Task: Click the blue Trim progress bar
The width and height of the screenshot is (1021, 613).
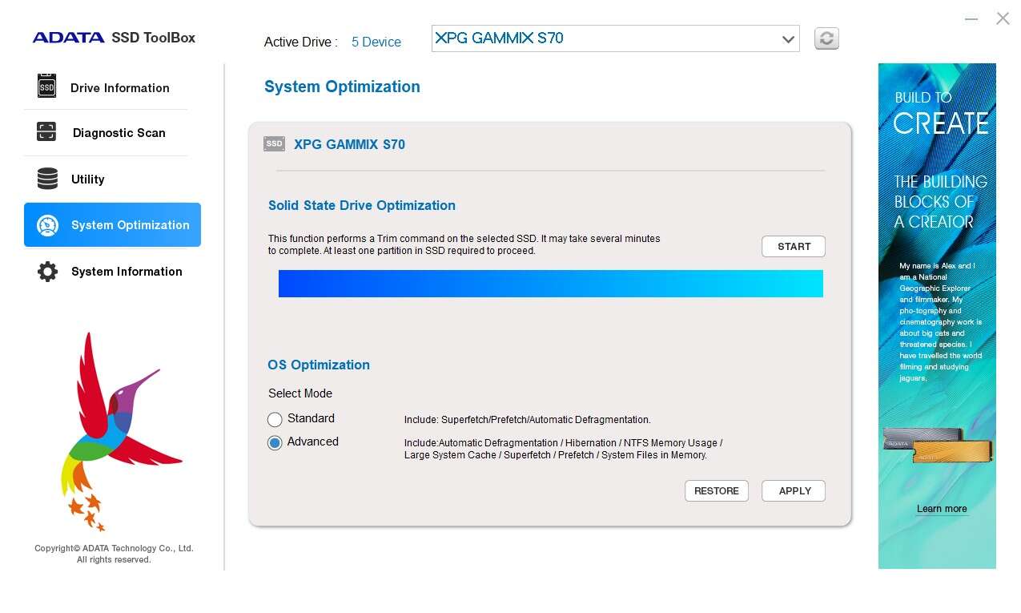Action: [x=550, y=284]
